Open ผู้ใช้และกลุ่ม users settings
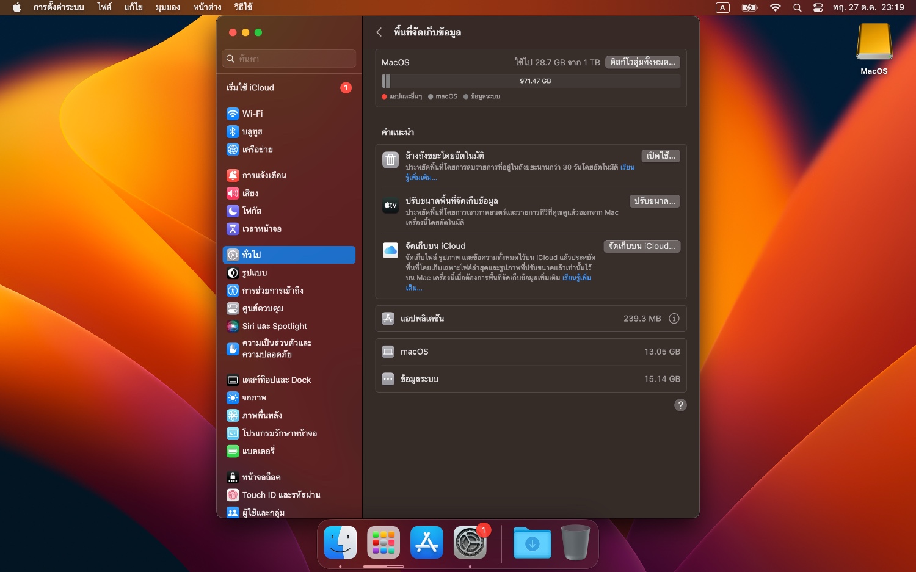Screen dimensions: 916x572 tap(289, 513)
